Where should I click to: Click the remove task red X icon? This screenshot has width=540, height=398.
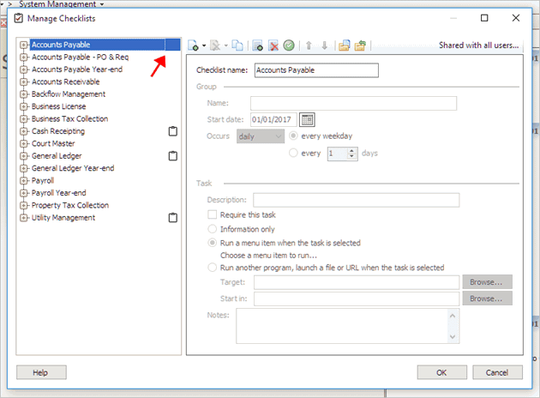tap(273, 45)
